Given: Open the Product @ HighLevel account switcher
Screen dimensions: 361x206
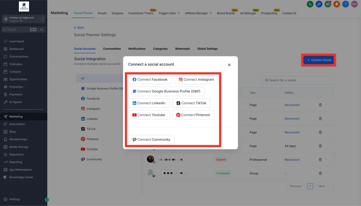Looking at the screenshot, I should pos(23,19).
